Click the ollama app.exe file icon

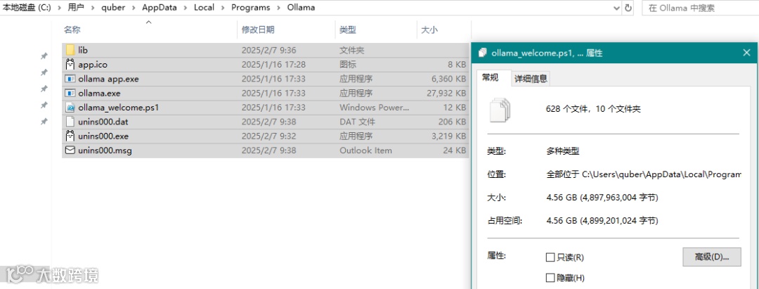[x=70, y=79]
